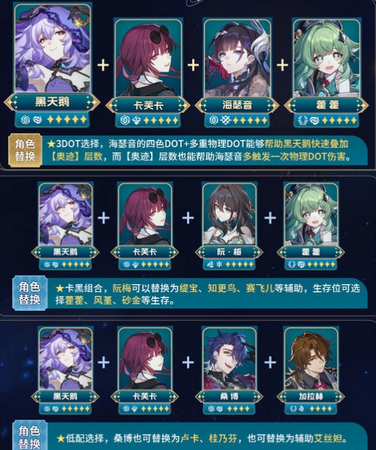Click the Nihility path icon under 海瑟音

pyautogui.click(x=213, y=121)
